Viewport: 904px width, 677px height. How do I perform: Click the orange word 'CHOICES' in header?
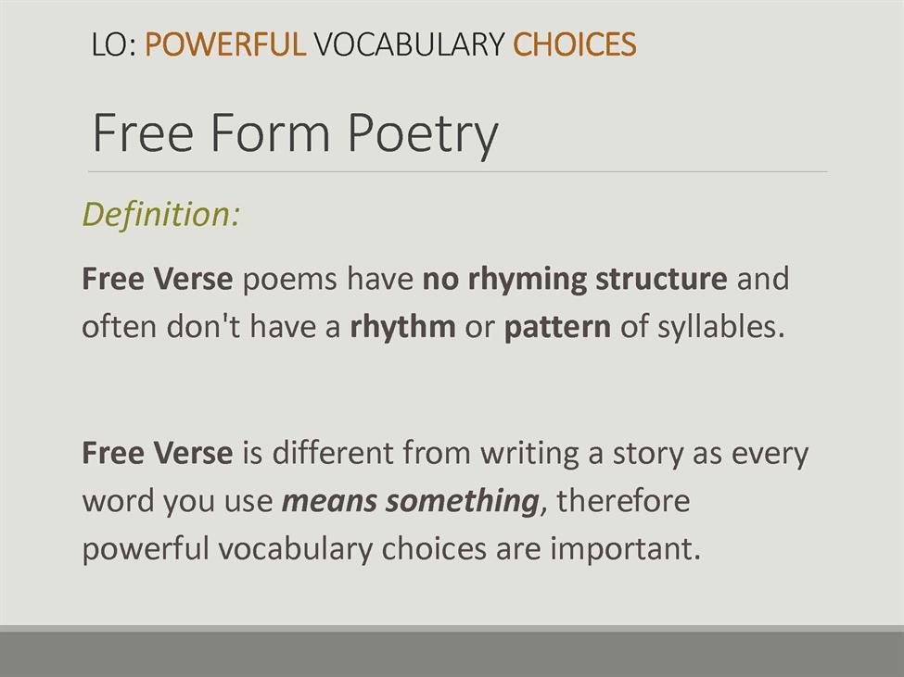click(x=574, y=44)
